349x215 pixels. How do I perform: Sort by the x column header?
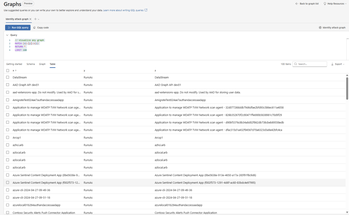click(14, 71)
